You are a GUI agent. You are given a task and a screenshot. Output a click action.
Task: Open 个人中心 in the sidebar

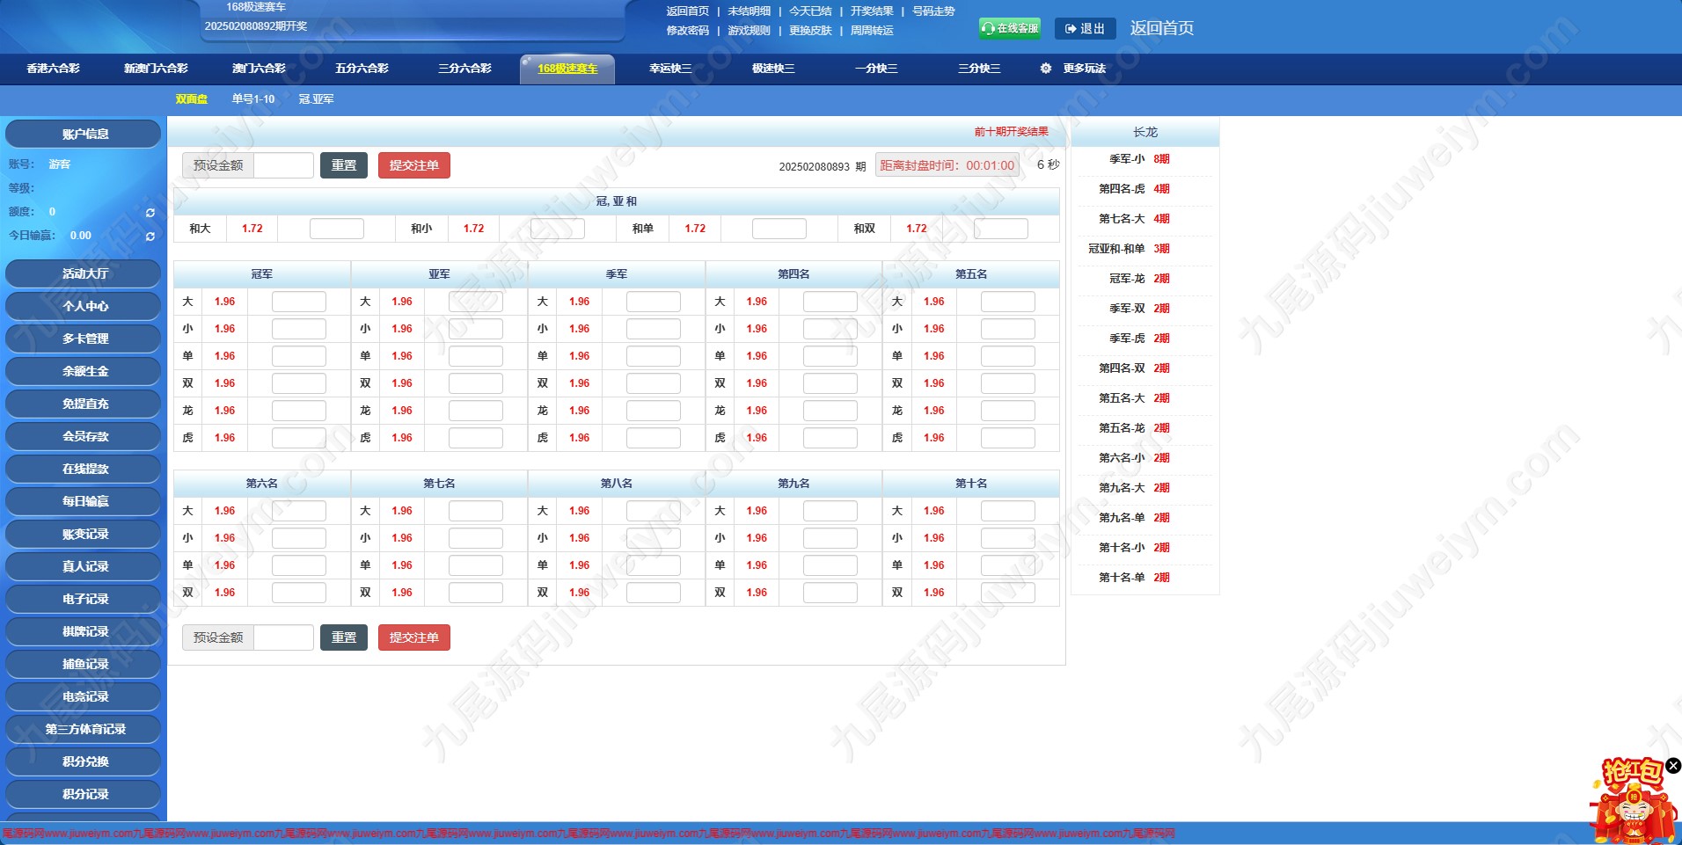(x=84, y=306)
